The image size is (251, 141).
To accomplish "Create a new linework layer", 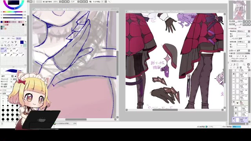I will [234, 64].
